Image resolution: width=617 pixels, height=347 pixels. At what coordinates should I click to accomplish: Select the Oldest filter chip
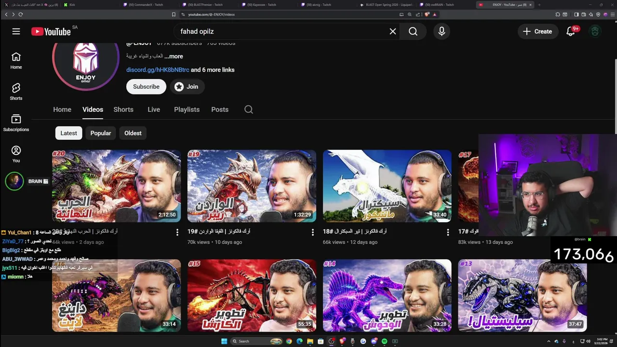click(x=133, y=133)
